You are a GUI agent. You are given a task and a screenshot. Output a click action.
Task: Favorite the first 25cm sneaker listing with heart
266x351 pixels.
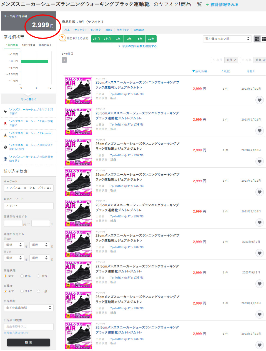[x=259, y=100]
